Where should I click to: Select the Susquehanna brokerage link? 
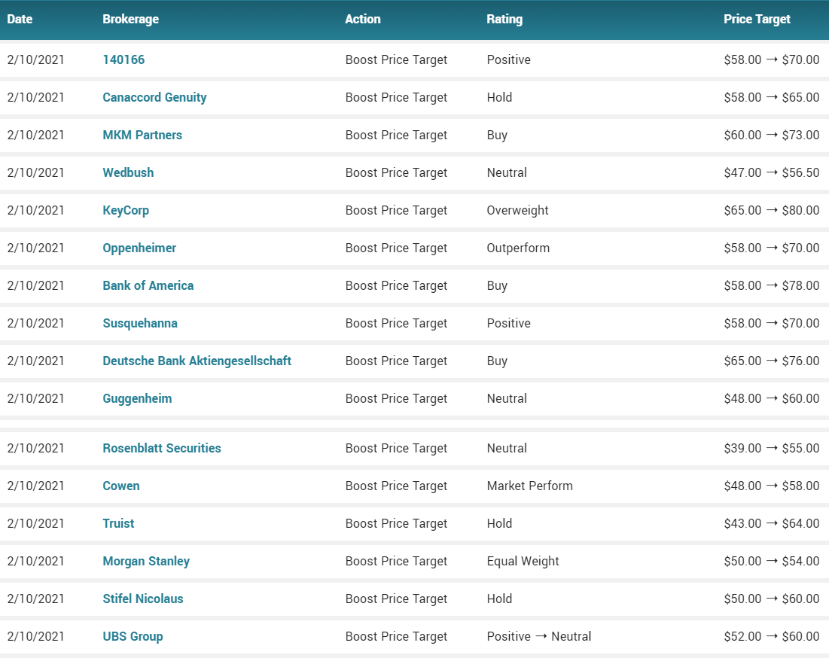coord(140,323)
